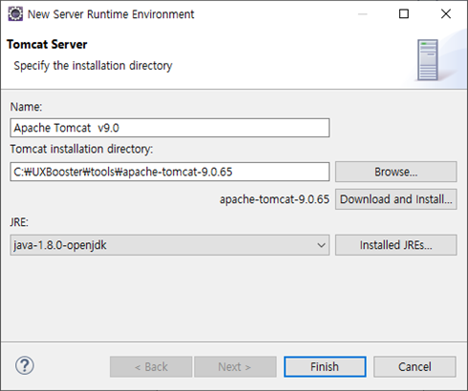The width and height of the screenshot is (468, 391).
Task: Open the help question mark icon
Action: 25,366
